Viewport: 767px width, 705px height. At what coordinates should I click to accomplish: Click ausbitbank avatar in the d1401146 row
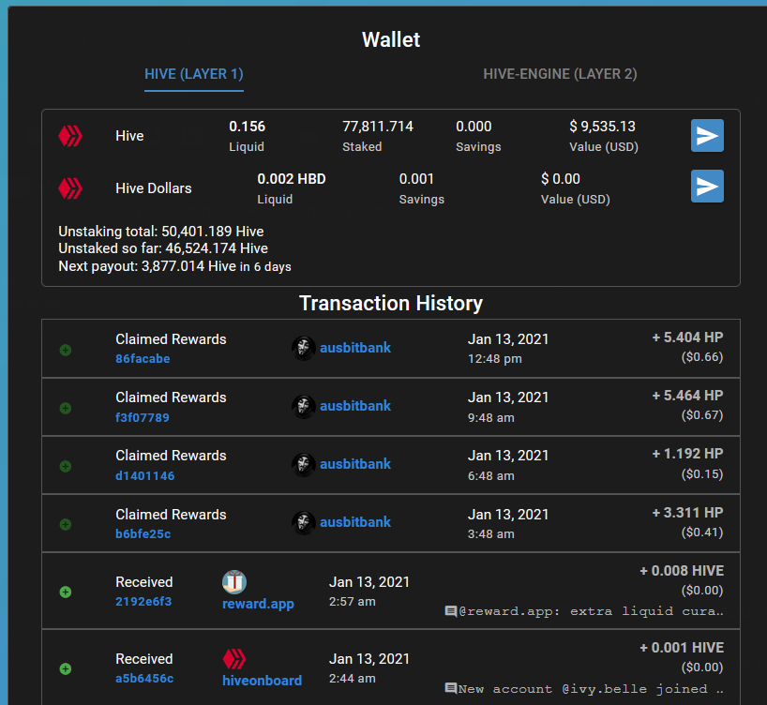click(303, 465)
